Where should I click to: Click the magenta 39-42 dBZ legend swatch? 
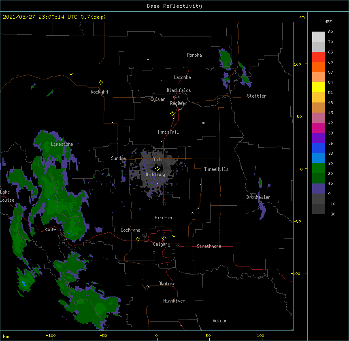(318, 128)
